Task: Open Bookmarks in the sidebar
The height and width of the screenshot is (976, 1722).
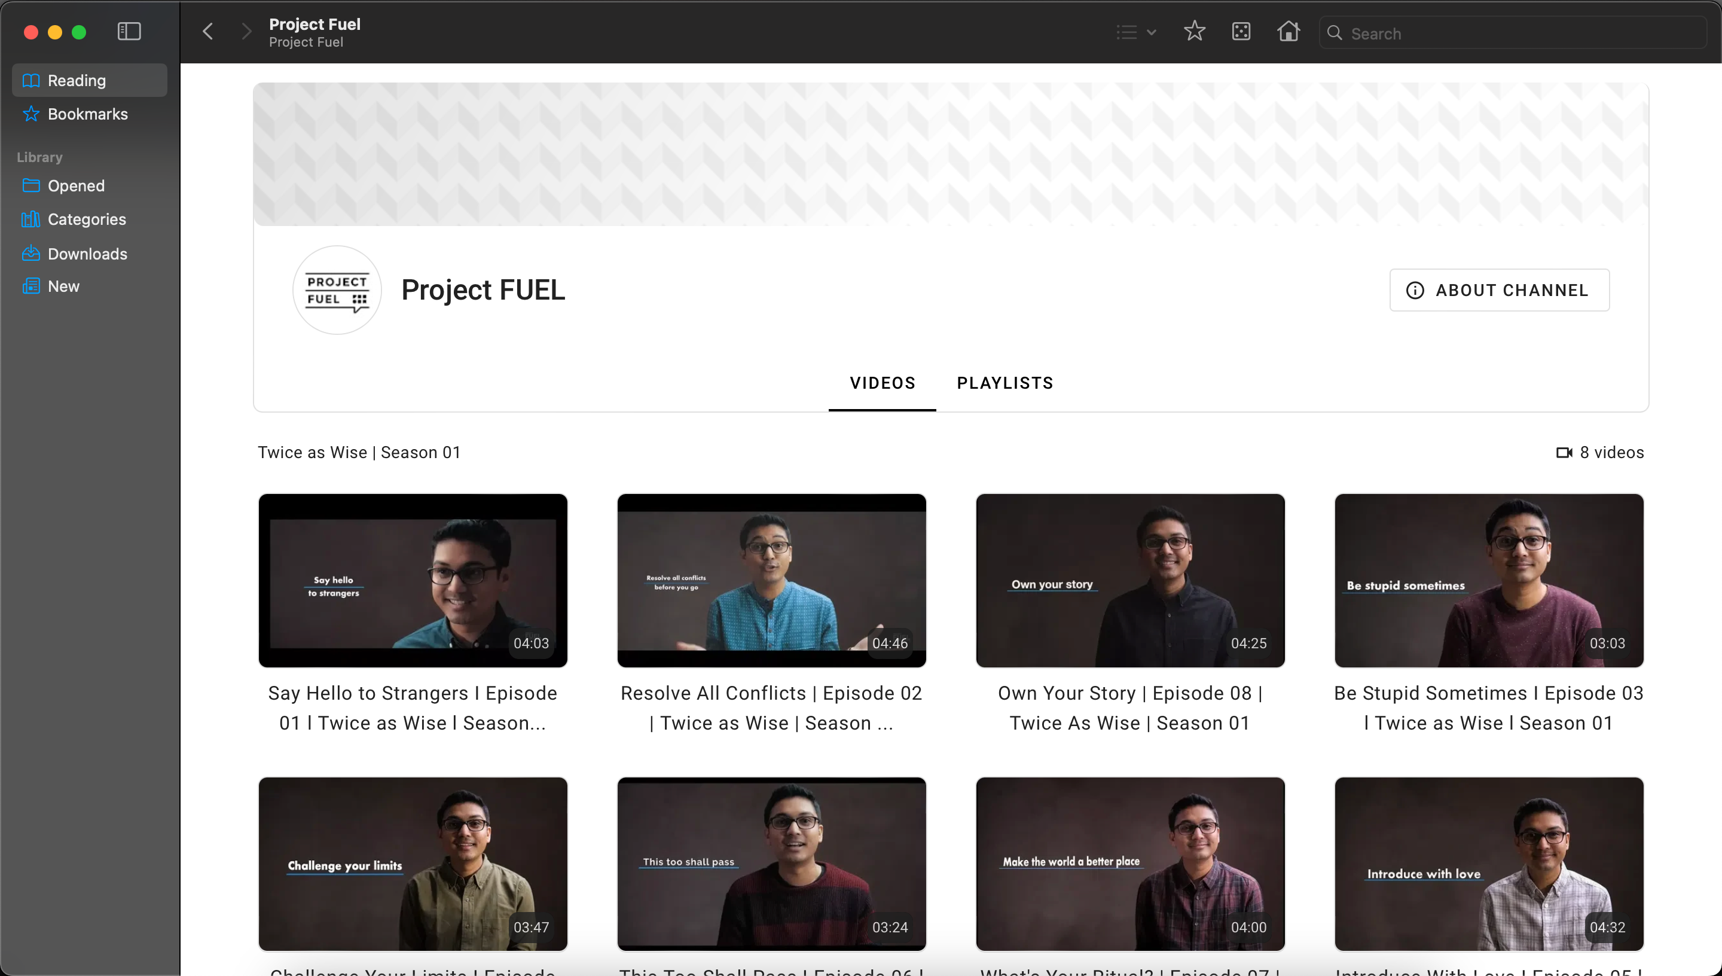Action: [x=87, y=114]
